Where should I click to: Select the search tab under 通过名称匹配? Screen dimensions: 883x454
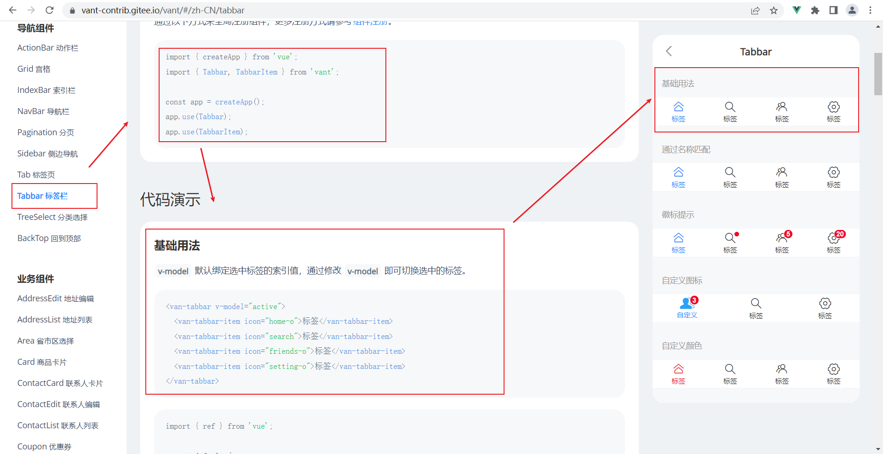(730, 177)
